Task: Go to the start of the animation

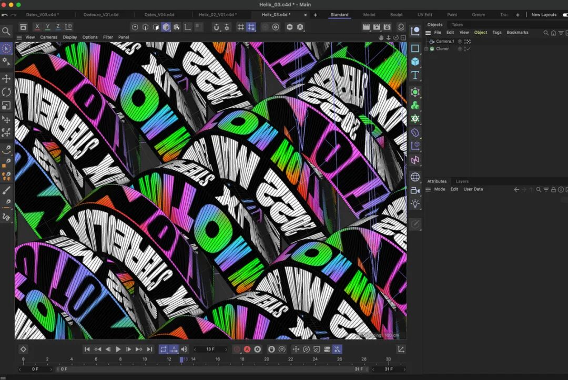Action: 87,349
